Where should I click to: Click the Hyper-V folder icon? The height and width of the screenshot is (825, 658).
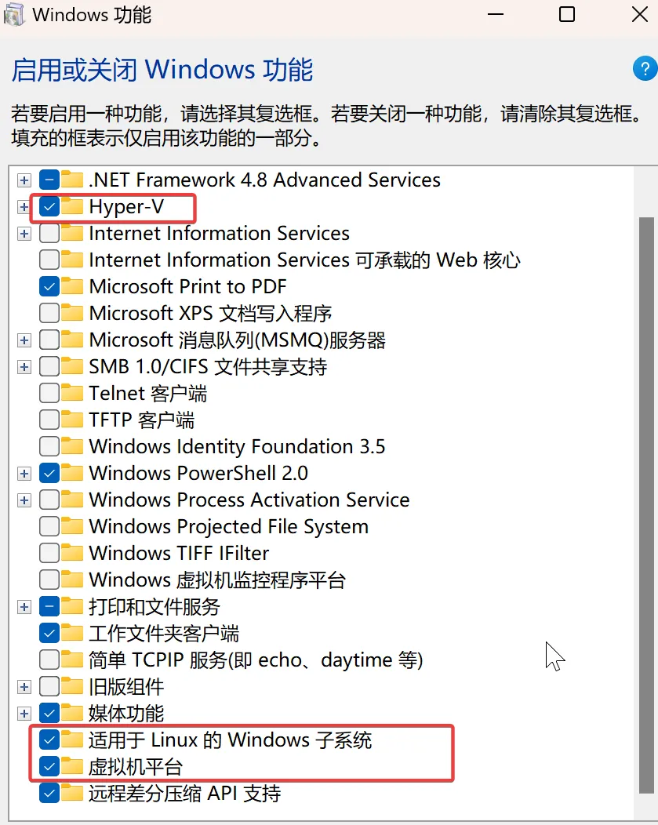point(72,207)
